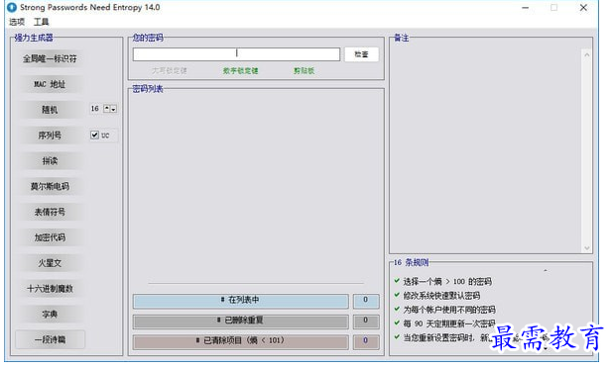Click rule 每 90 天定期更新一次密码
This screenshot has width=612, height=369.
[x=449, y=323]
